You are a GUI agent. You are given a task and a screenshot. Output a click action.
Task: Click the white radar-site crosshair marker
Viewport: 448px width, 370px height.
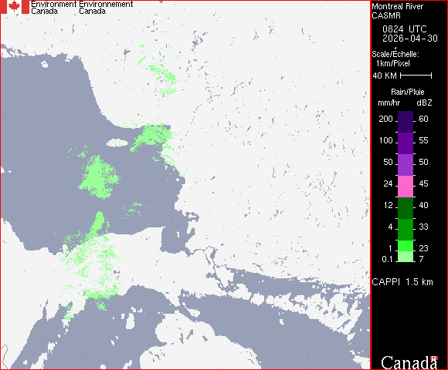pyautogui.click(x=185, y=186)
